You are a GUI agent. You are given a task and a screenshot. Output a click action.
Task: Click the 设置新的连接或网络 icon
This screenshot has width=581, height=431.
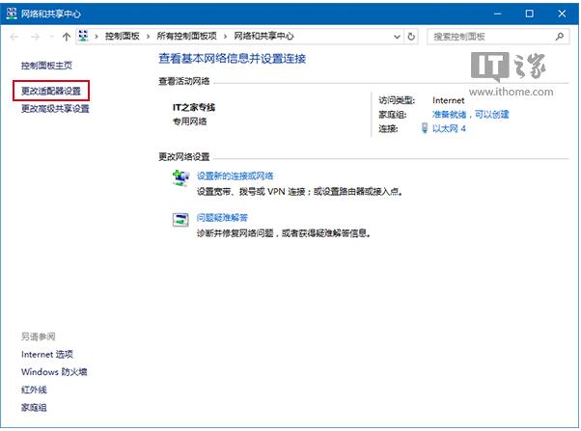[x=180, y=179]
